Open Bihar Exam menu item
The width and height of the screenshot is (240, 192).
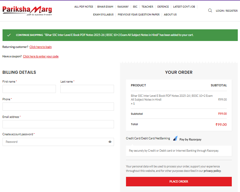click(x=105, y=7)
